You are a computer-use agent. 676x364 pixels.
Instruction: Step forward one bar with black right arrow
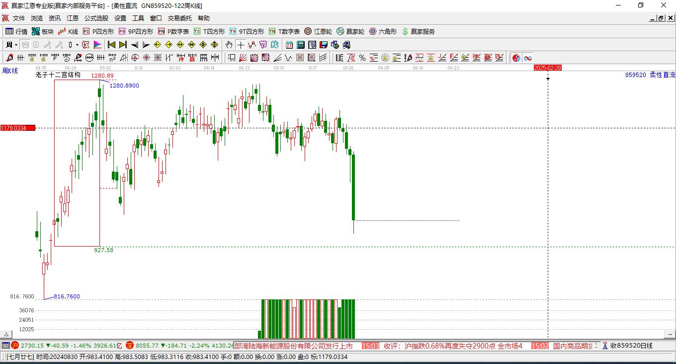coord(146,45)
